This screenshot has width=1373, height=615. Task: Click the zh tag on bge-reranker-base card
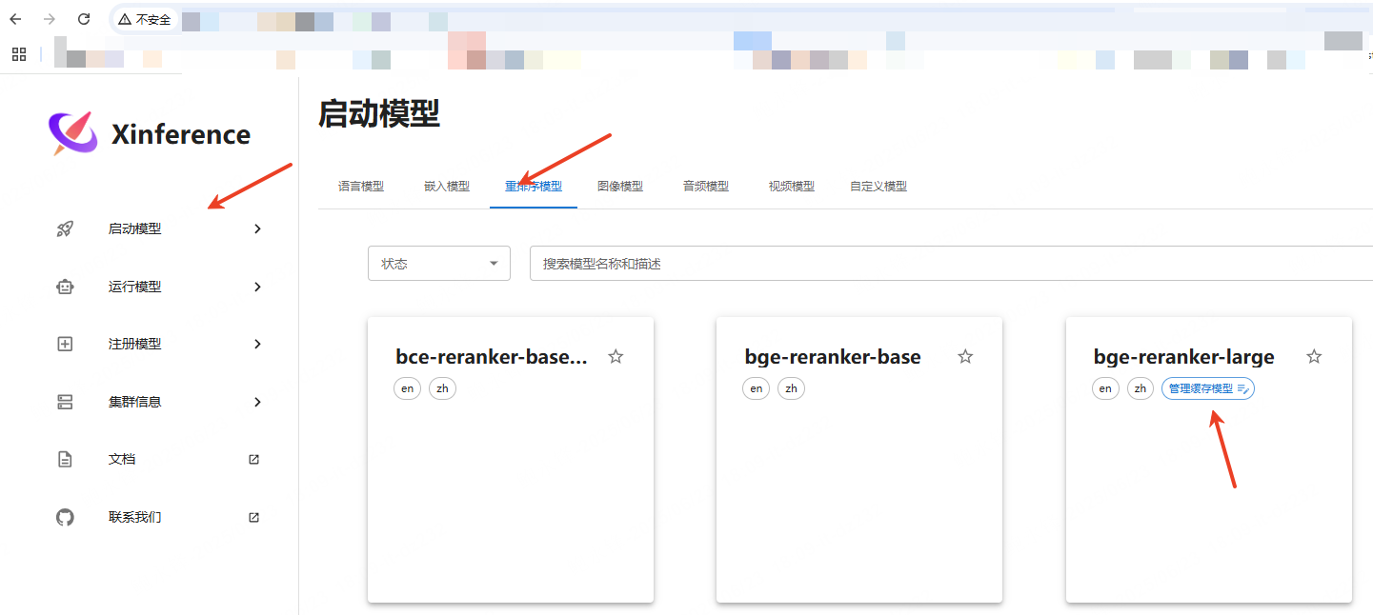tap(791, 388)
